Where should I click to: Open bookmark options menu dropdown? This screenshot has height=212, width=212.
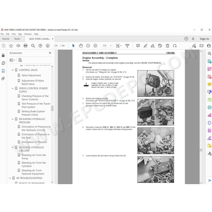tap(12, 60)
